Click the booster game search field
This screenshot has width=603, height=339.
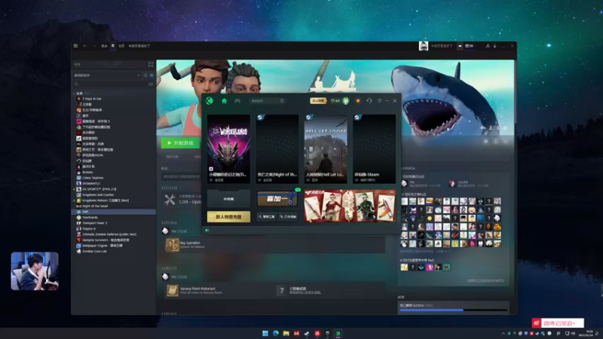pyautogui.click(x=268, y=101)
